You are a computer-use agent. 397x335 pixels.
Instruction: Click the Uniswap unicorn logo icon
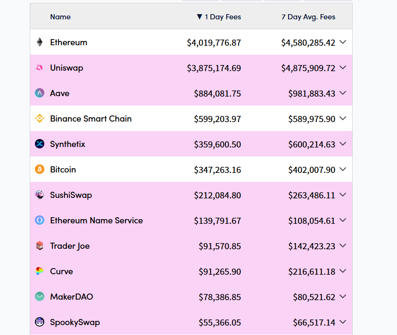(x=40, y=67)
